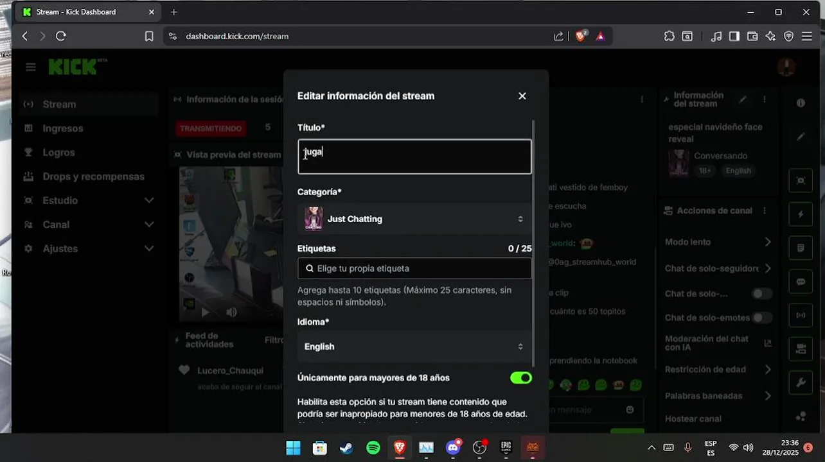The width and height of the screenshot is (825, 462).
Task: Open Moderación del chat con IA link
Action: click(718, 343)
